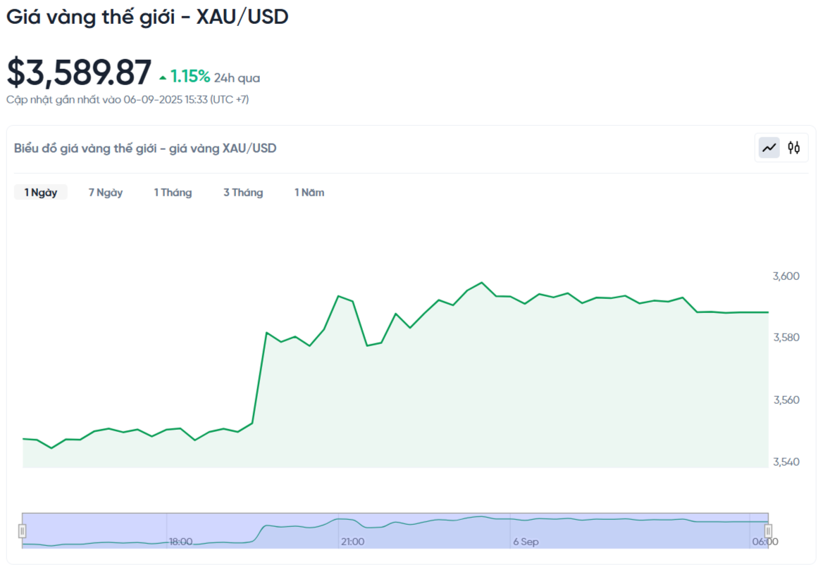Click the 3,540 axis label
This screenshot has width=818, height=567.
point(786,461)
